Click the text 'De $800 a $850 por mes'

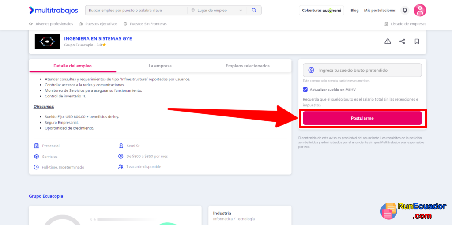point(147,157)
